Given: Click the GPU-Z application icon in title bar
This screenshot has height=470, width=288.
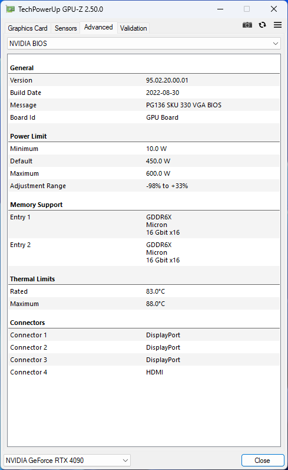Looking at the screenshot, I should [x=11, y=9].
